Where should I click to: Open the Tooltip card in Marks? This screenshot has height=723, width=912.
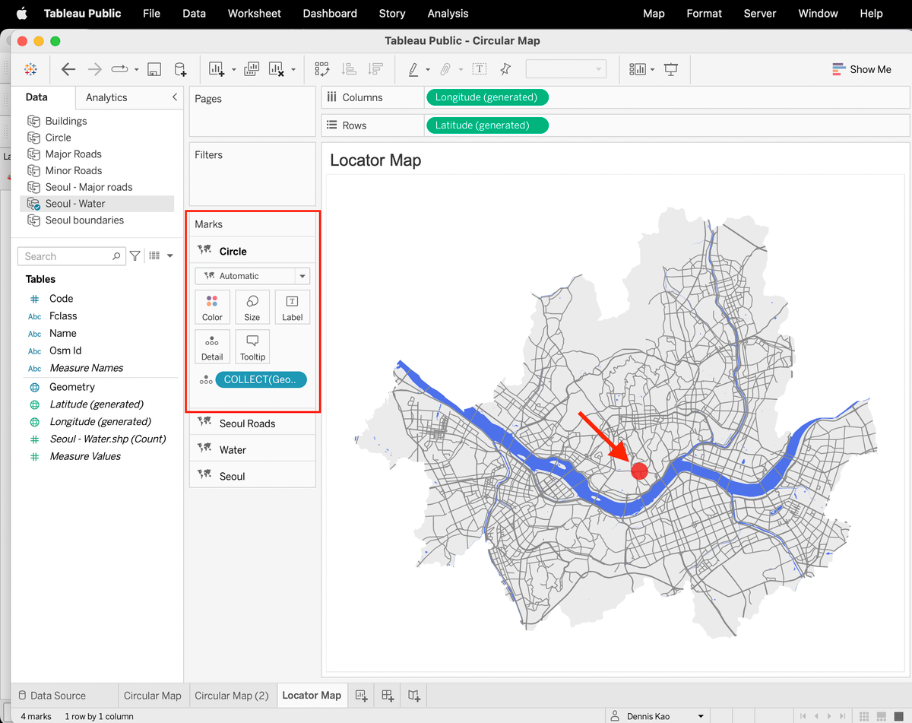coord(252,347)
